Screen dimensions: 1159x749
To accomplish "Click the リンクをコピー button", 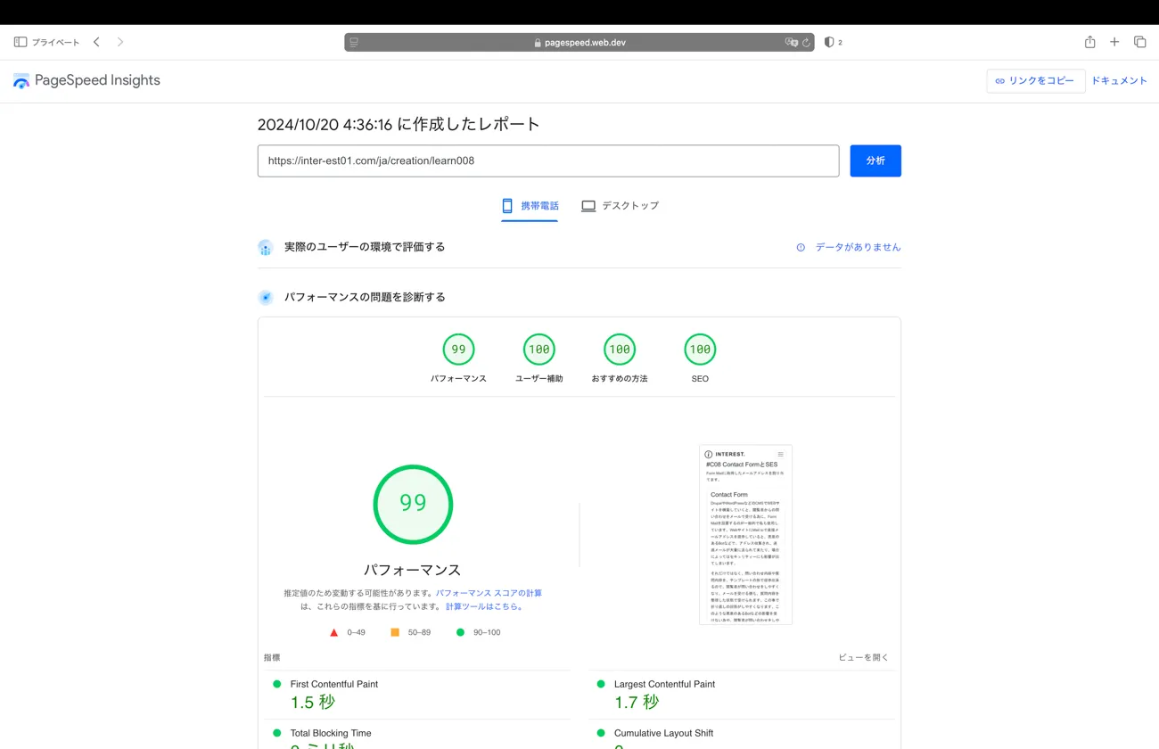I will tap(1035, 80).
